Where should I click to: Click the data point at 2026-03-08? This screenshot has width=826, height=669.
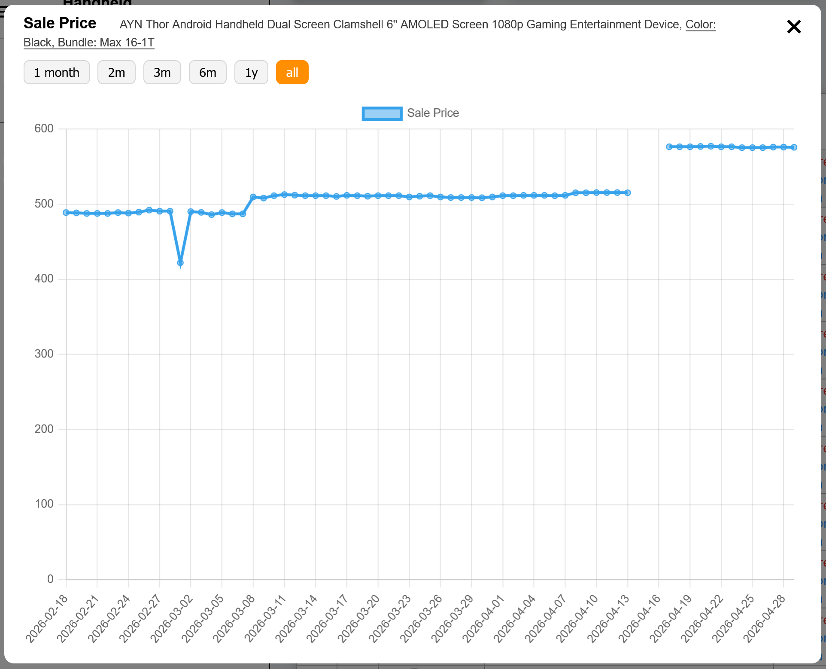[253, 197]
